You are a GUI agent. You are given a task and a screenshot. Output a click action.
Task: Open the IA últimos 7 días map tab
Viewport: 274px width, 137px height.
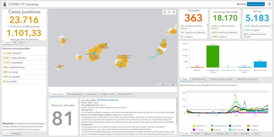coord(108,94)
